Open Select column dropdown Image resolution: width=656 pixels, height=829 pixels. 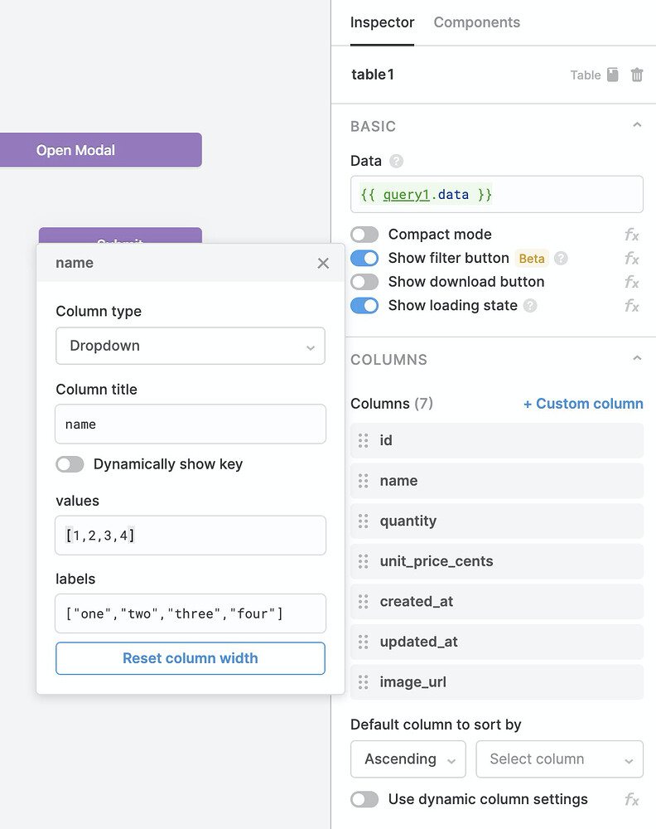coord(559,759)
